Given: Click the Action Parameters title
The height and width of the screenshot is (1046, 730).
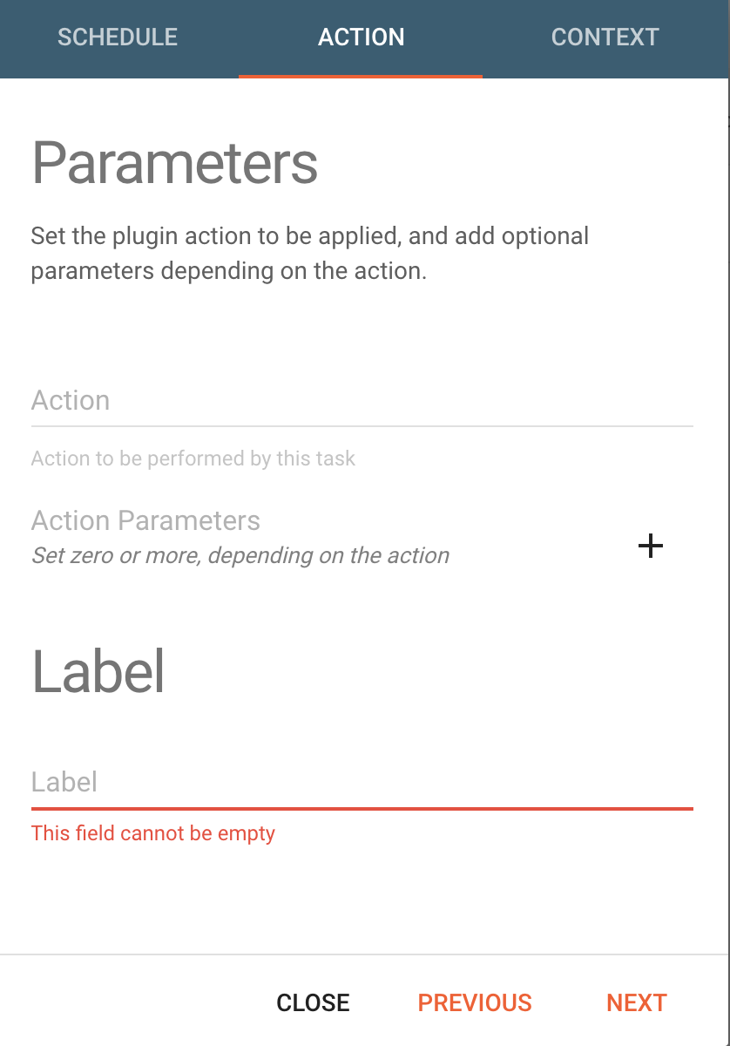Looking at the screenshot, I should click(146, 520).
